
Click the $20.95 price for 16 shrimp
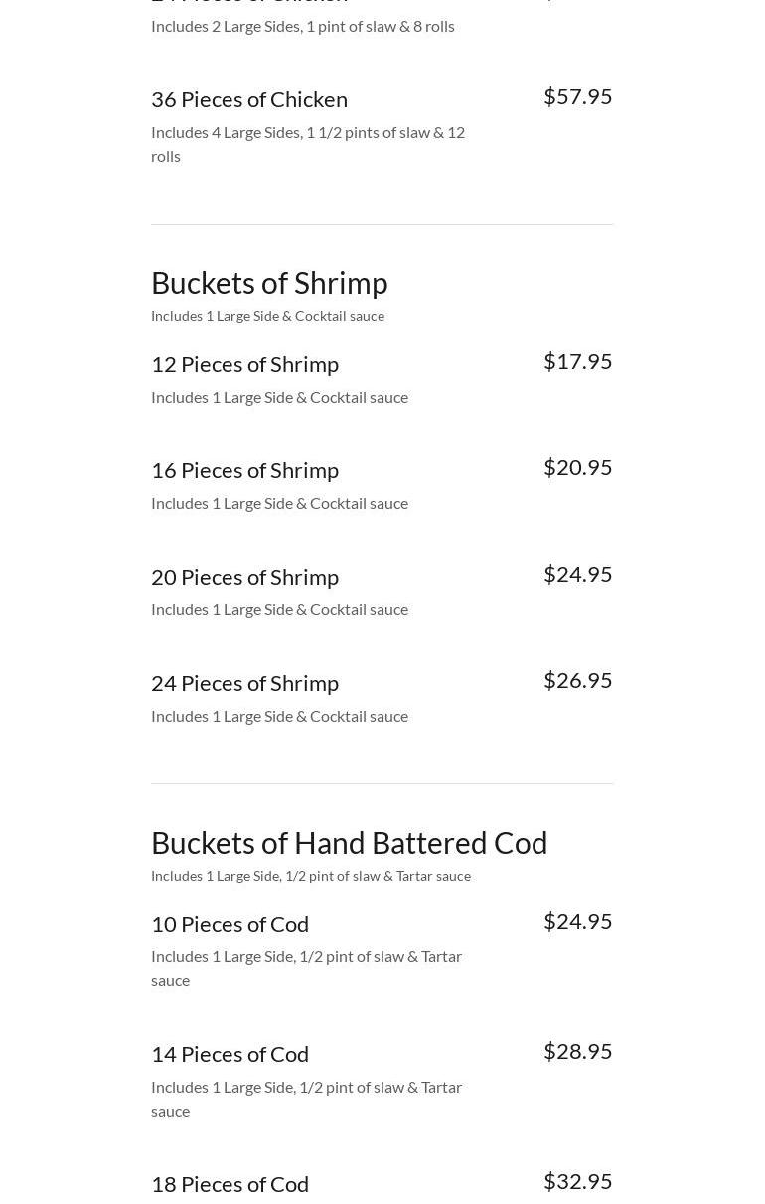tap(577, 467)
